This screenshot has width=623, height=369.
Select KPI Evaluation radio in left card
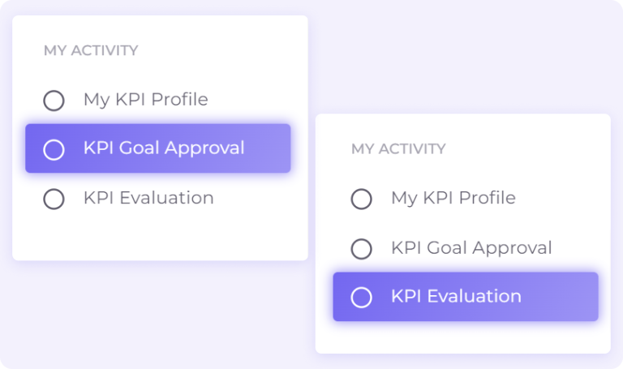(x=54, y=199)
